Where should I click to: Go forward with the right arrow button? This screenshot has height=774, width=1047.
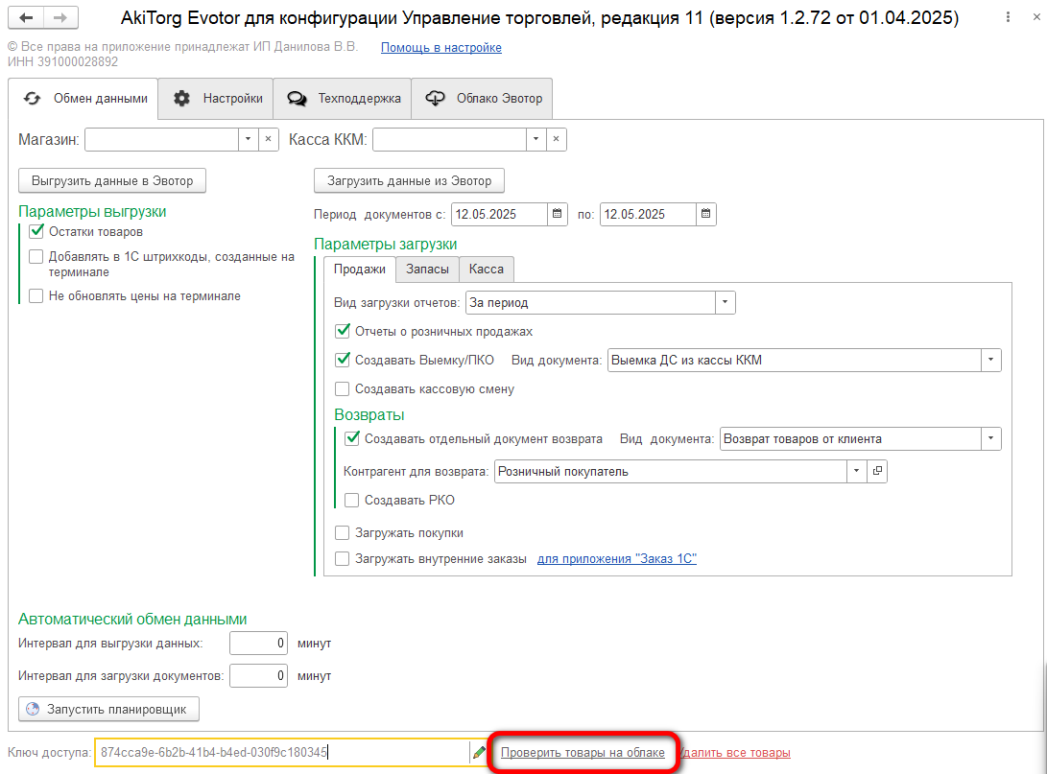(60, 18)
